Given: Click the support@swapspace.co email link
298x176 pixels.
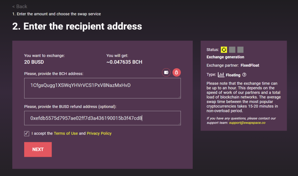Looking at the screenshot, I should (247, 123).
